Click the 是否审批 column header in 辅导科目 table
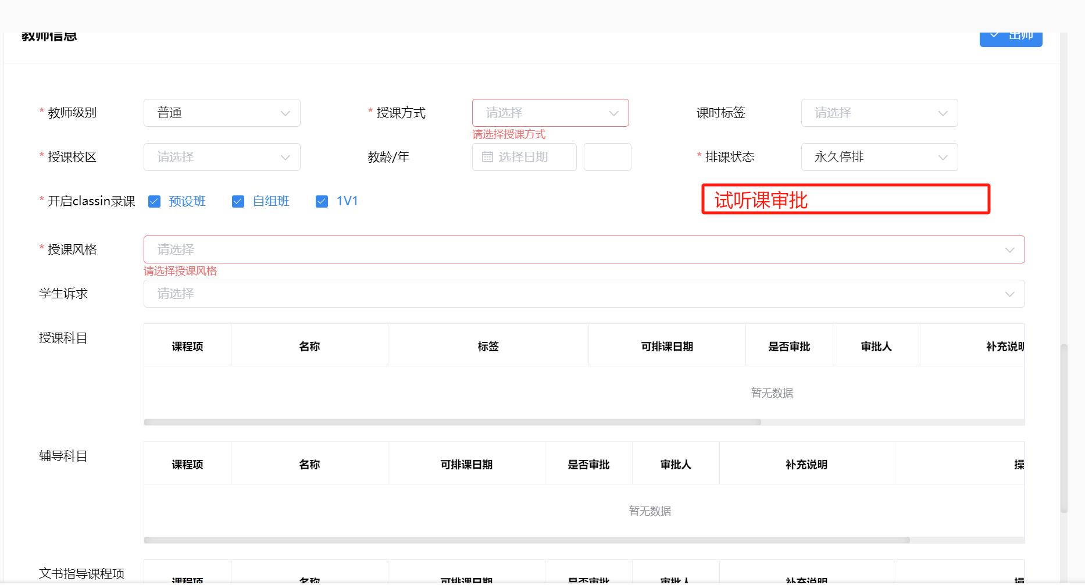 [x=588, y=465]
